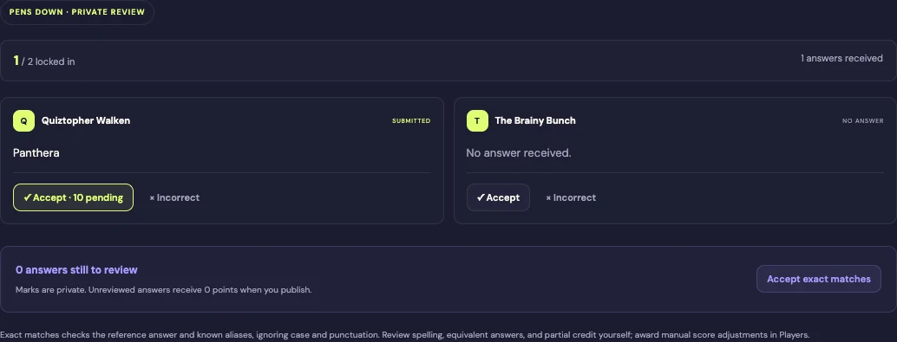Click the Q avatar for Quiztopher Walken

click(x=24, y=121)
